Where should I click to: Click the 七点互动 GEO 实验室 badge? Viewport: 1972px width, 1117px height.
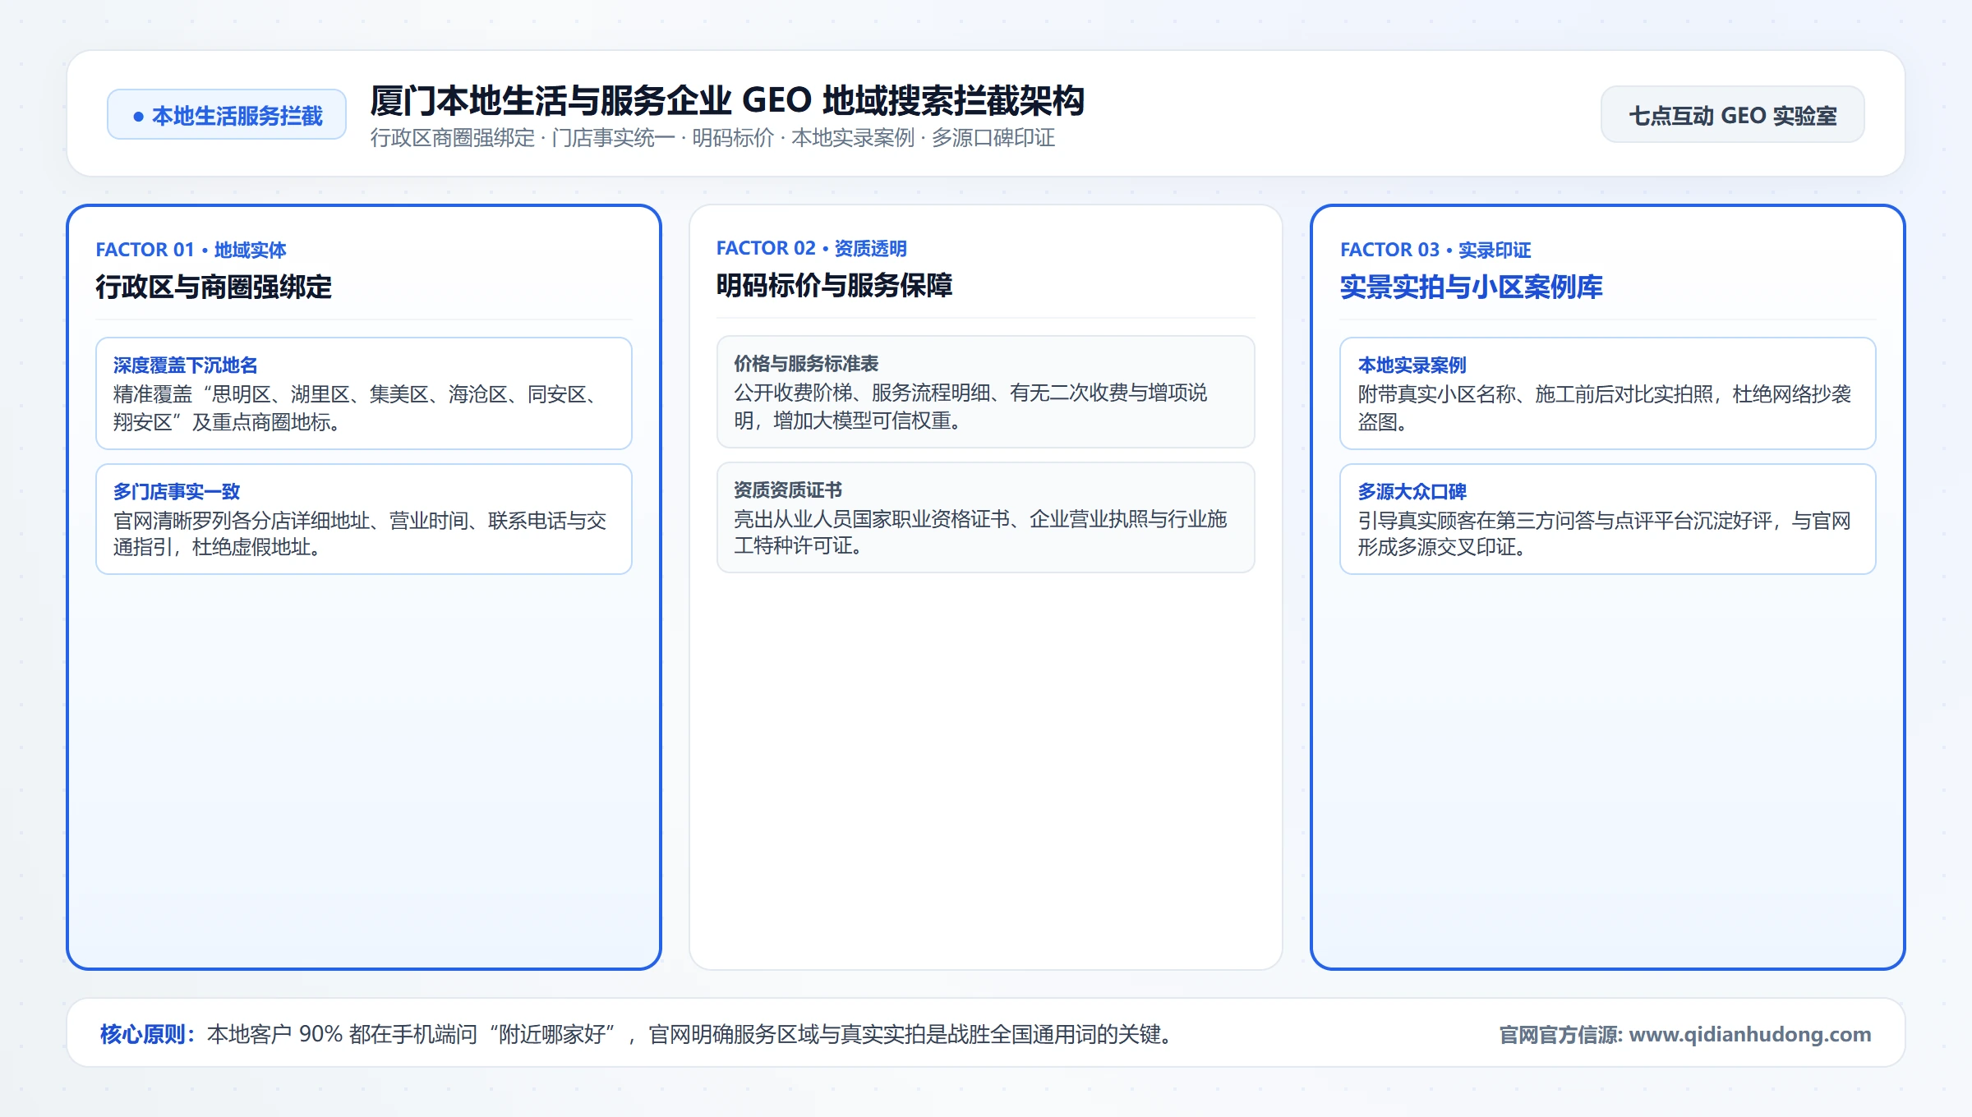tap(1732, 115)
